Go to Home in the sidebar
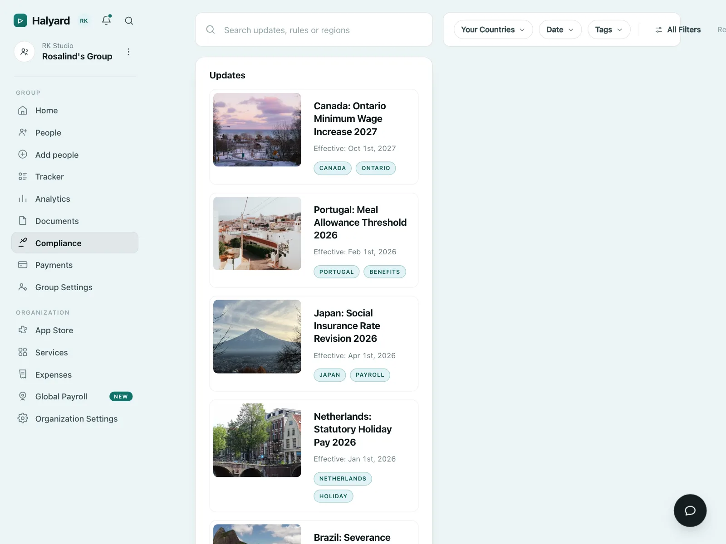Viewport: 726px width, 544px height. 75,110
